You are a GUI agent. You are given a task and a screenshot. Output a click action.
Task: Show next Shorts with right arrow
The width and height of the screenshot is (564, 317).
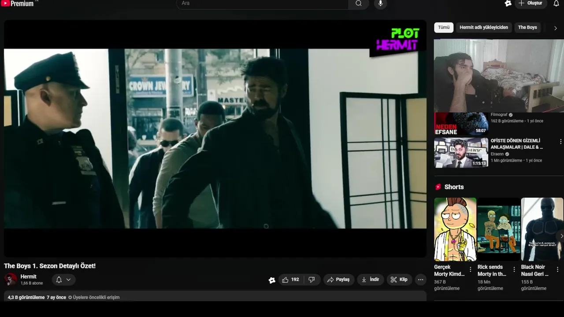pos(561,236)
